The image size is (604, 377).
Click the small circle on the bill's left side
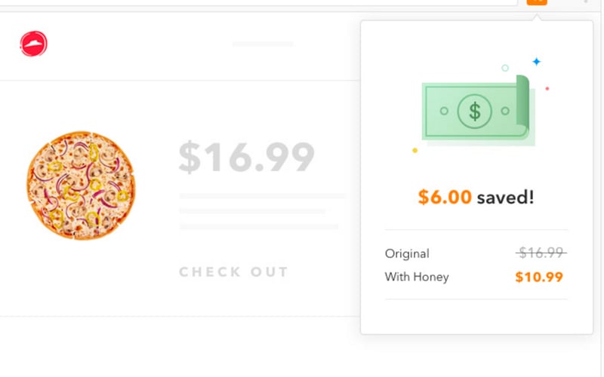[444, 112]
